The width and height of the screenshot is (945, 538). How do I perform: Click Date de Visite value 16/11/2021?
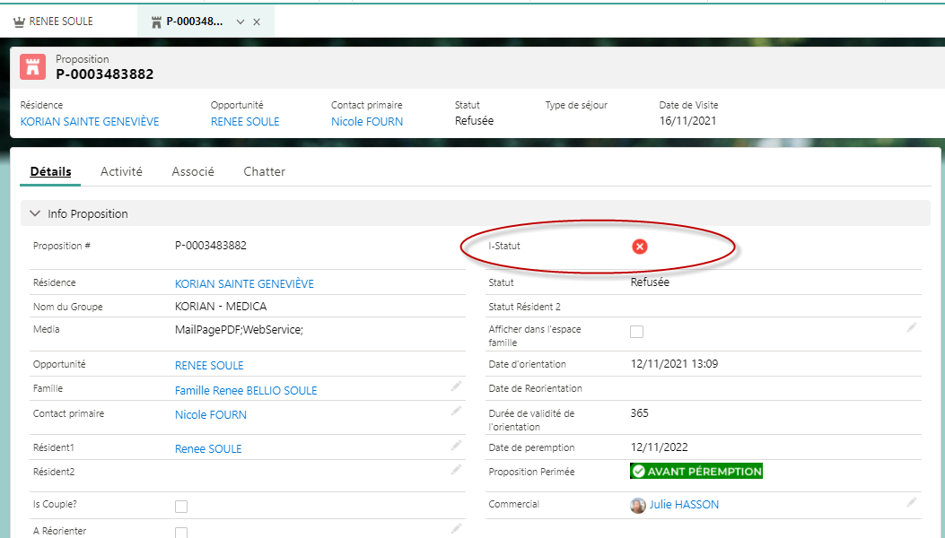point(687,120)
